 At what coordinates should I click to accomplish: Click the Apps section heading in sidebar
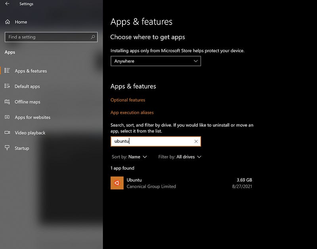pos(10,52)
